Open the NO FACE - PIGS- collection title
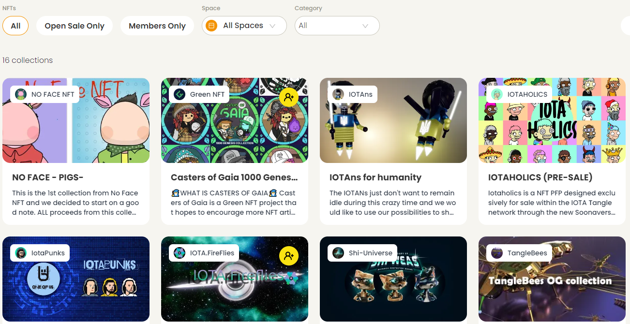 tap(48, 177)
